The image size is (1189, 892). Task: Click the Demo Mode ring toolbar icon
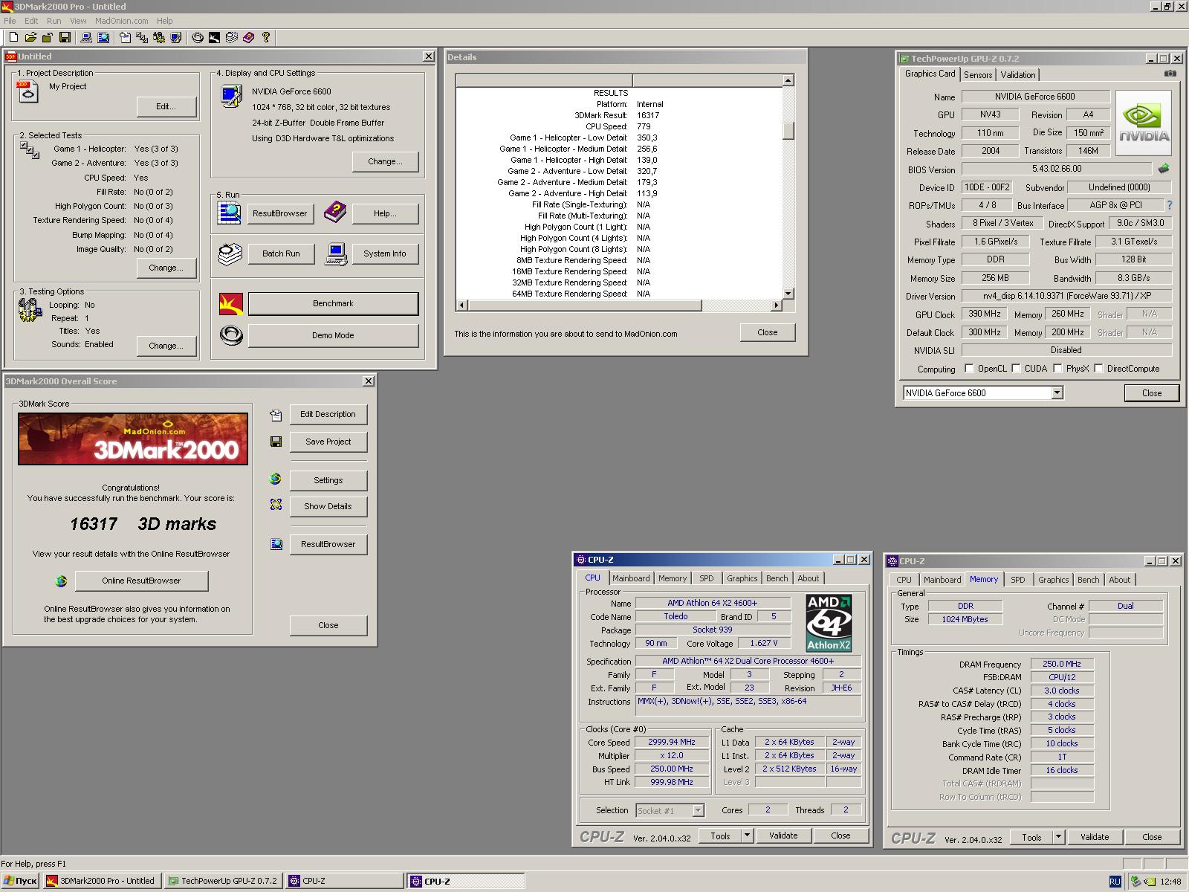(198, 37)
